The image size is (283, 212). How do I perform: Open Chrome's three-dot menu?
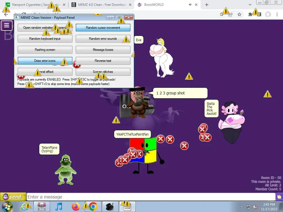pos(277,14)
